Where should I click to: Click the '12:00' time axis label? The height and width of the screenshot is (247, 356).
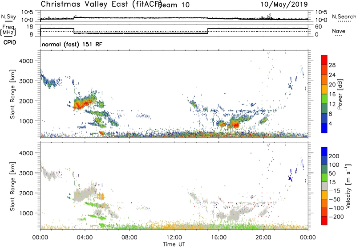click(174, 238)
